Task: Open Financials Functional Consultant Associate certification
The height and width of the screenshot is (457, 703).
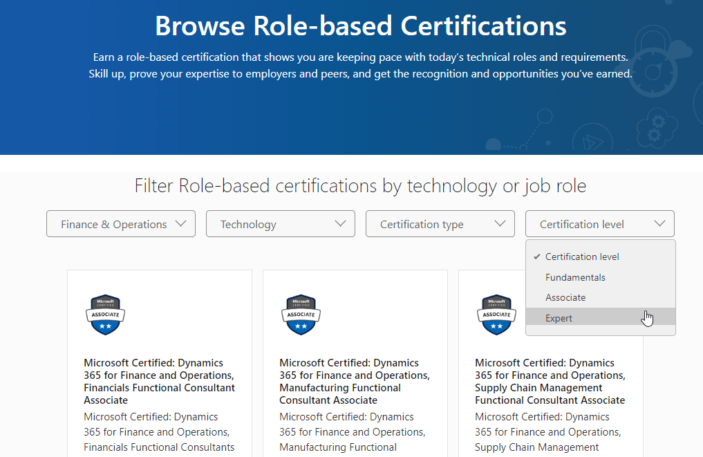Action: pos(159,381)
